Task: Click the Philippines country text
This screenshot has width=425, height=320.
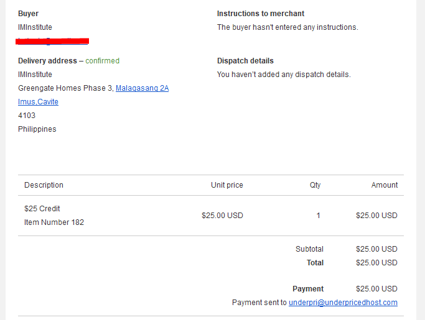Action: 37,129
